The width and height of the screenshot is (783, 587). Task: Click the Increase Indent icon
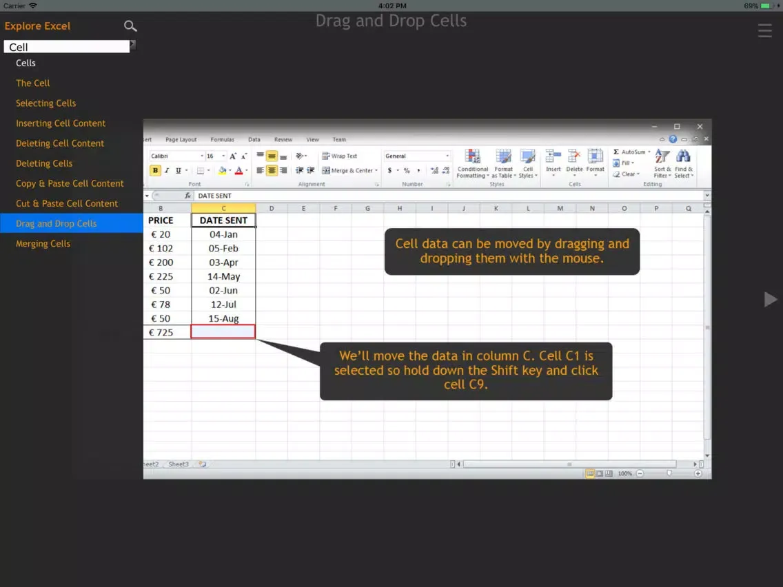311,170
